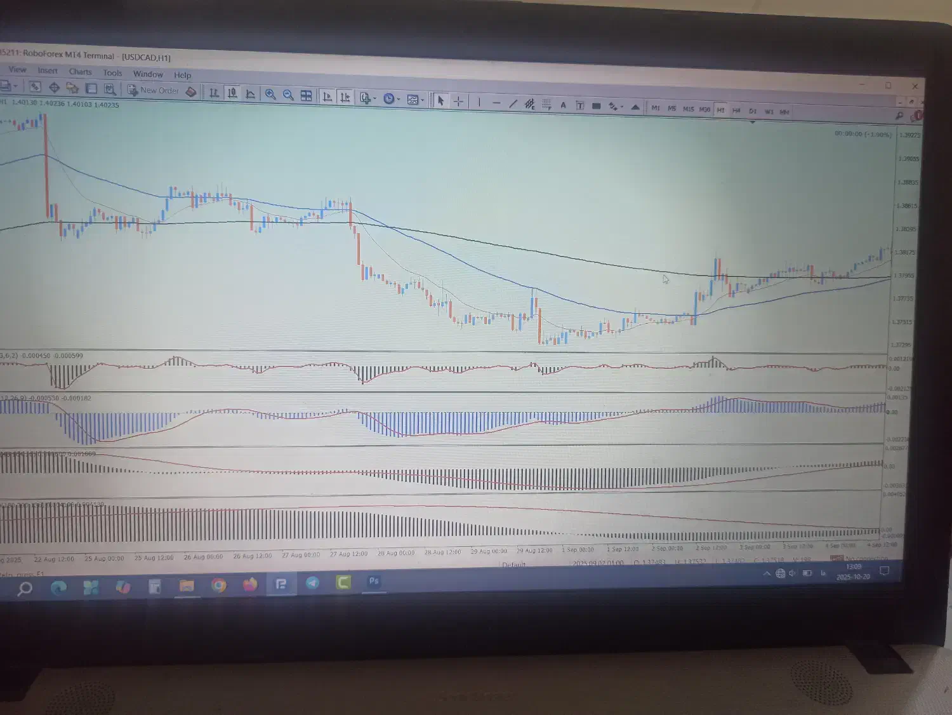Screen dimensions: 952x715
Task: Open the Windows notification center icon
Action: coord(884,571)
